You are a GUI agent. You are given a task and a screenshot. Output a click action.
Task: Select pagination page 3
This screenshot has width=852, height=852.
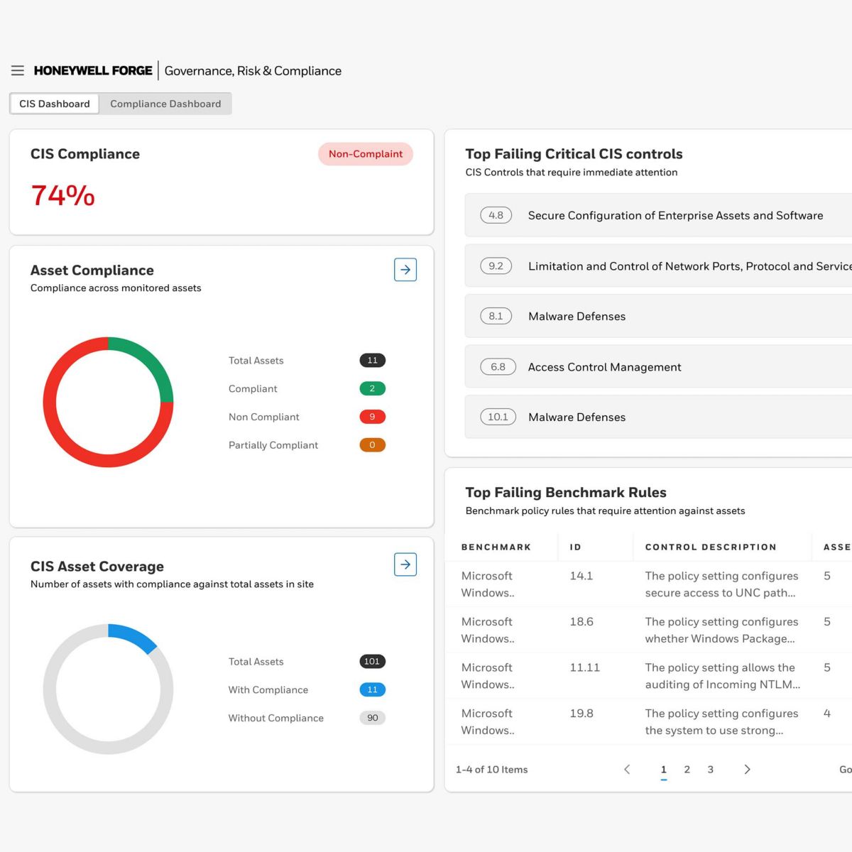tap(711, 769)
